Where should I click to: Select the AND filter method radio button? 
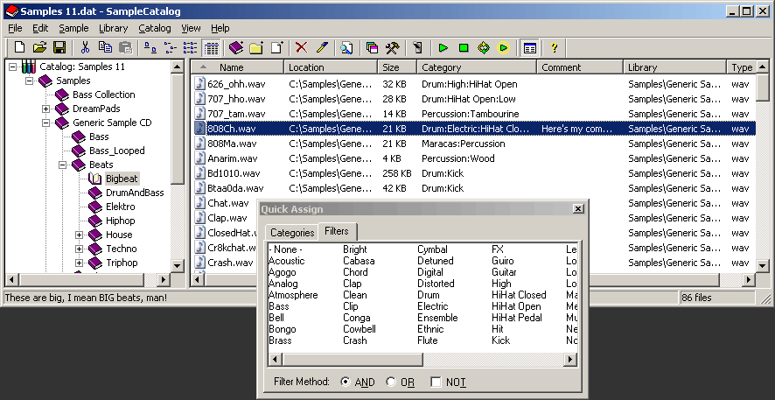[346, 382]
